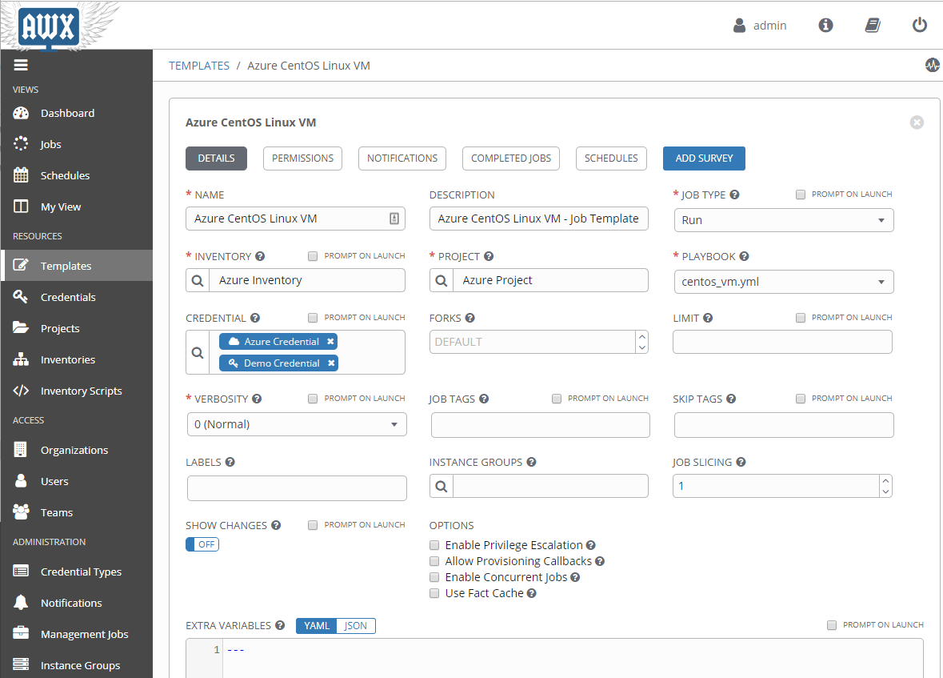943x678 pixels.
Task: Check Use Fact Cache option
Action: click(x=434, y=593)
